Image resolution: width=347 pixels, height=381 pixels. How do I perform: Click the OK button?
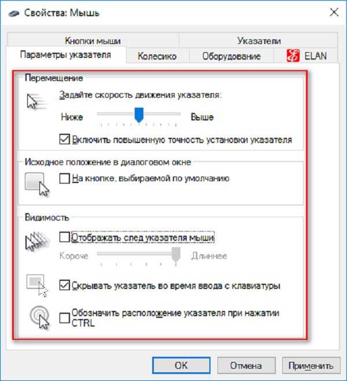[x=181, y=365]
